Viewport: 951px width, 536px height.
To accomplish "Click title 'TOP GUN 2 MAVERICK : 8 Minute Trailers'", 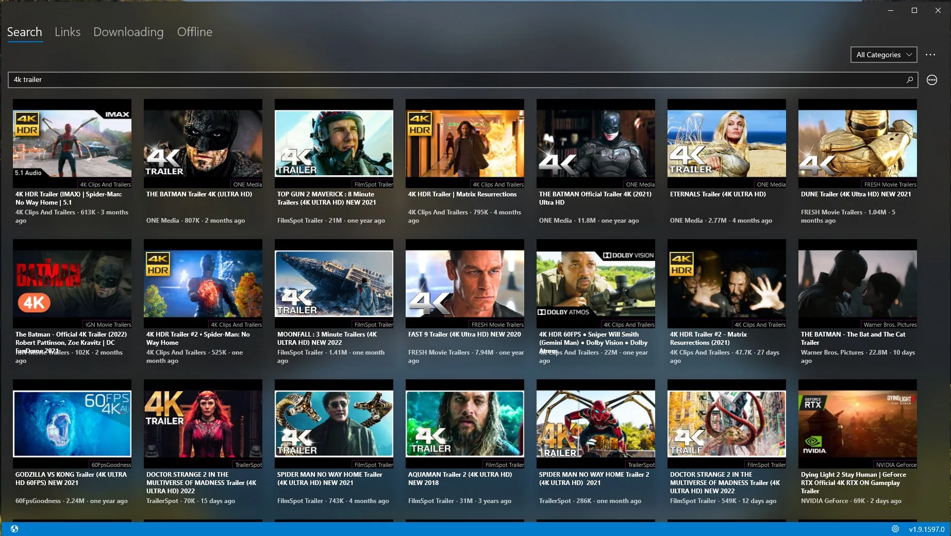I will (327, 198).
